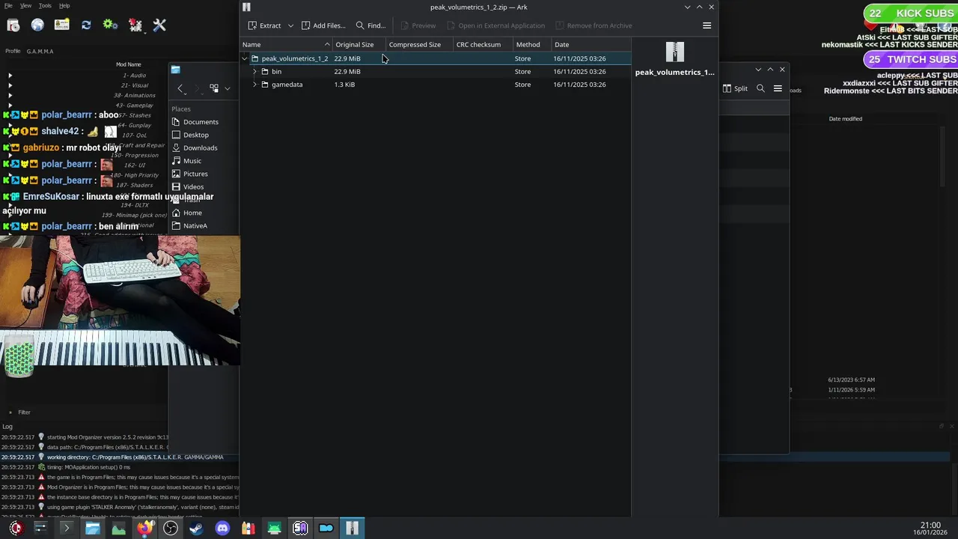Click the 21:00 clock on the taskbar
958x539 pixels.
click(930, 526)
